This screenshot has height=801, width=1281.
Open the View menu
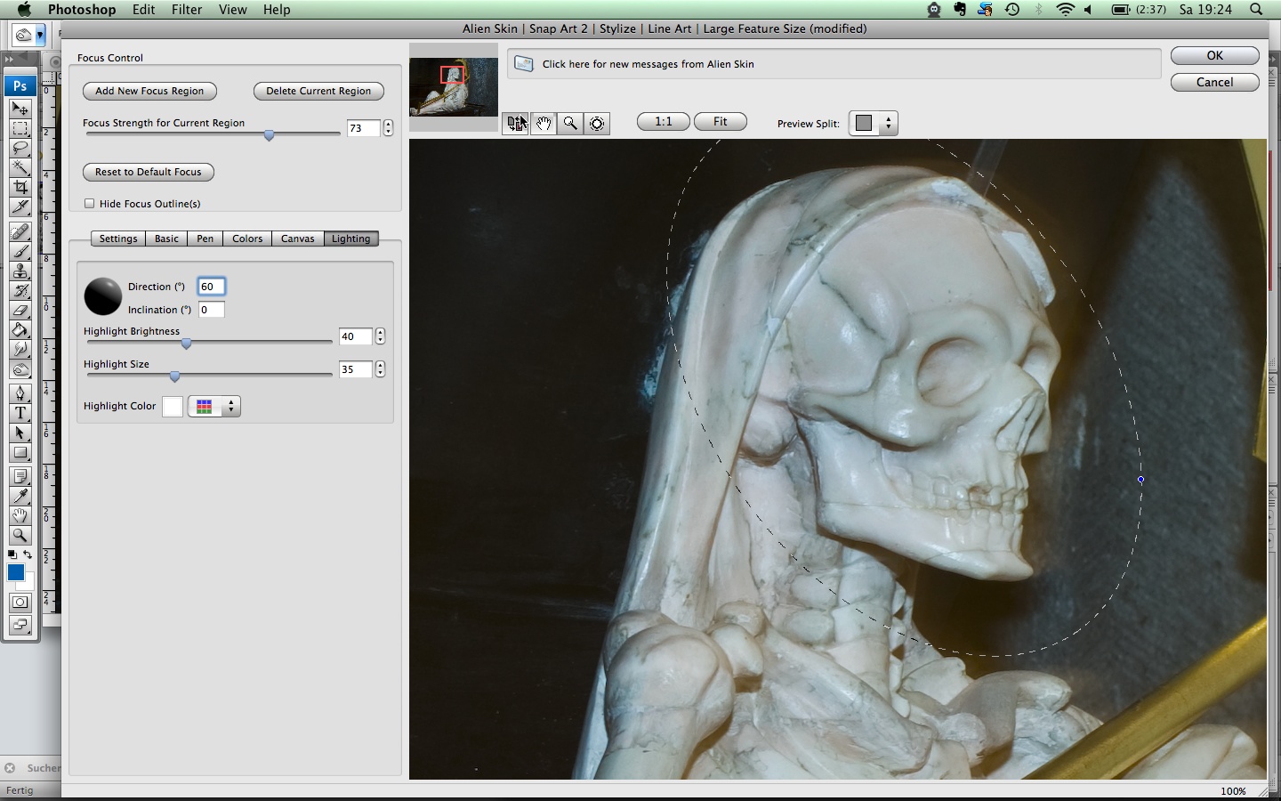point(232,10)
